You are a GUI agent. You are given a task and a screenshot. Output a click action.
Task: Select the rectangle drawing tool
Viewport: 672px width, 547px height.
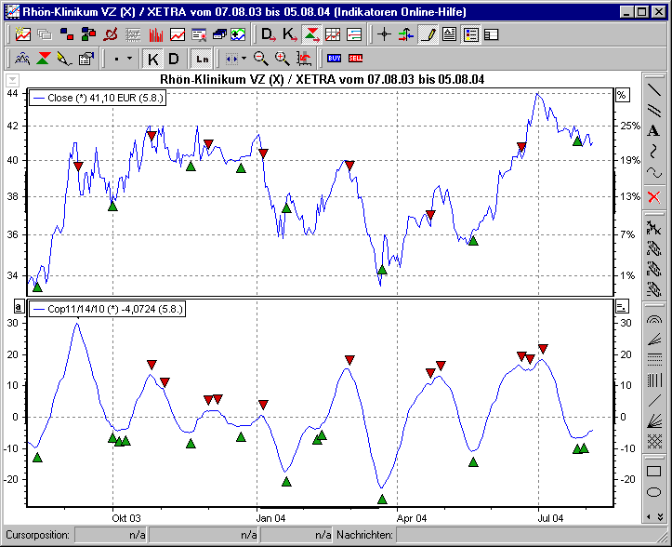pos(653,472)
